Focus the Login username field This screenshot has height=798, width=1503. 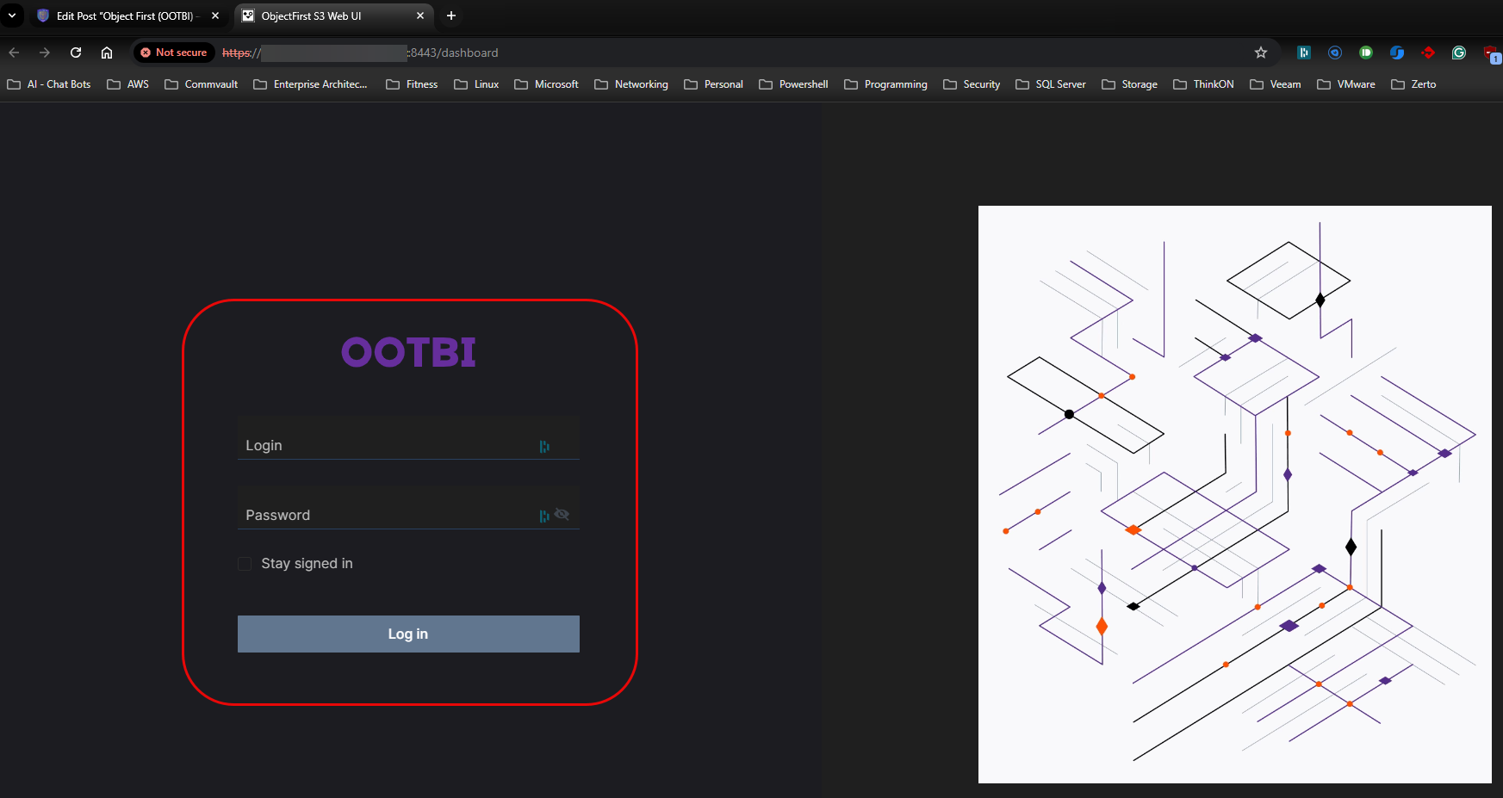tap(388, 445)
